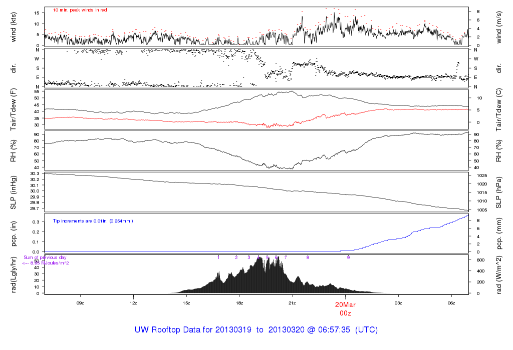The image size is (513, 350).
Task: Click the 'Sum of previous day' annotation
Action: (x=45, y=257)
